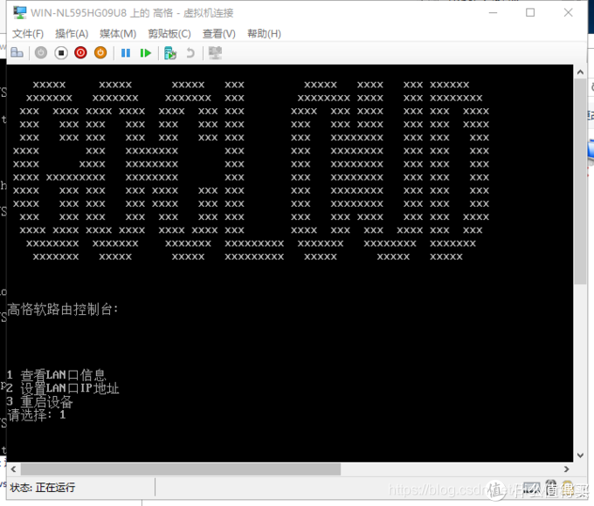
Task: Open the 操作(A) menu
Action: click(72, 34)
